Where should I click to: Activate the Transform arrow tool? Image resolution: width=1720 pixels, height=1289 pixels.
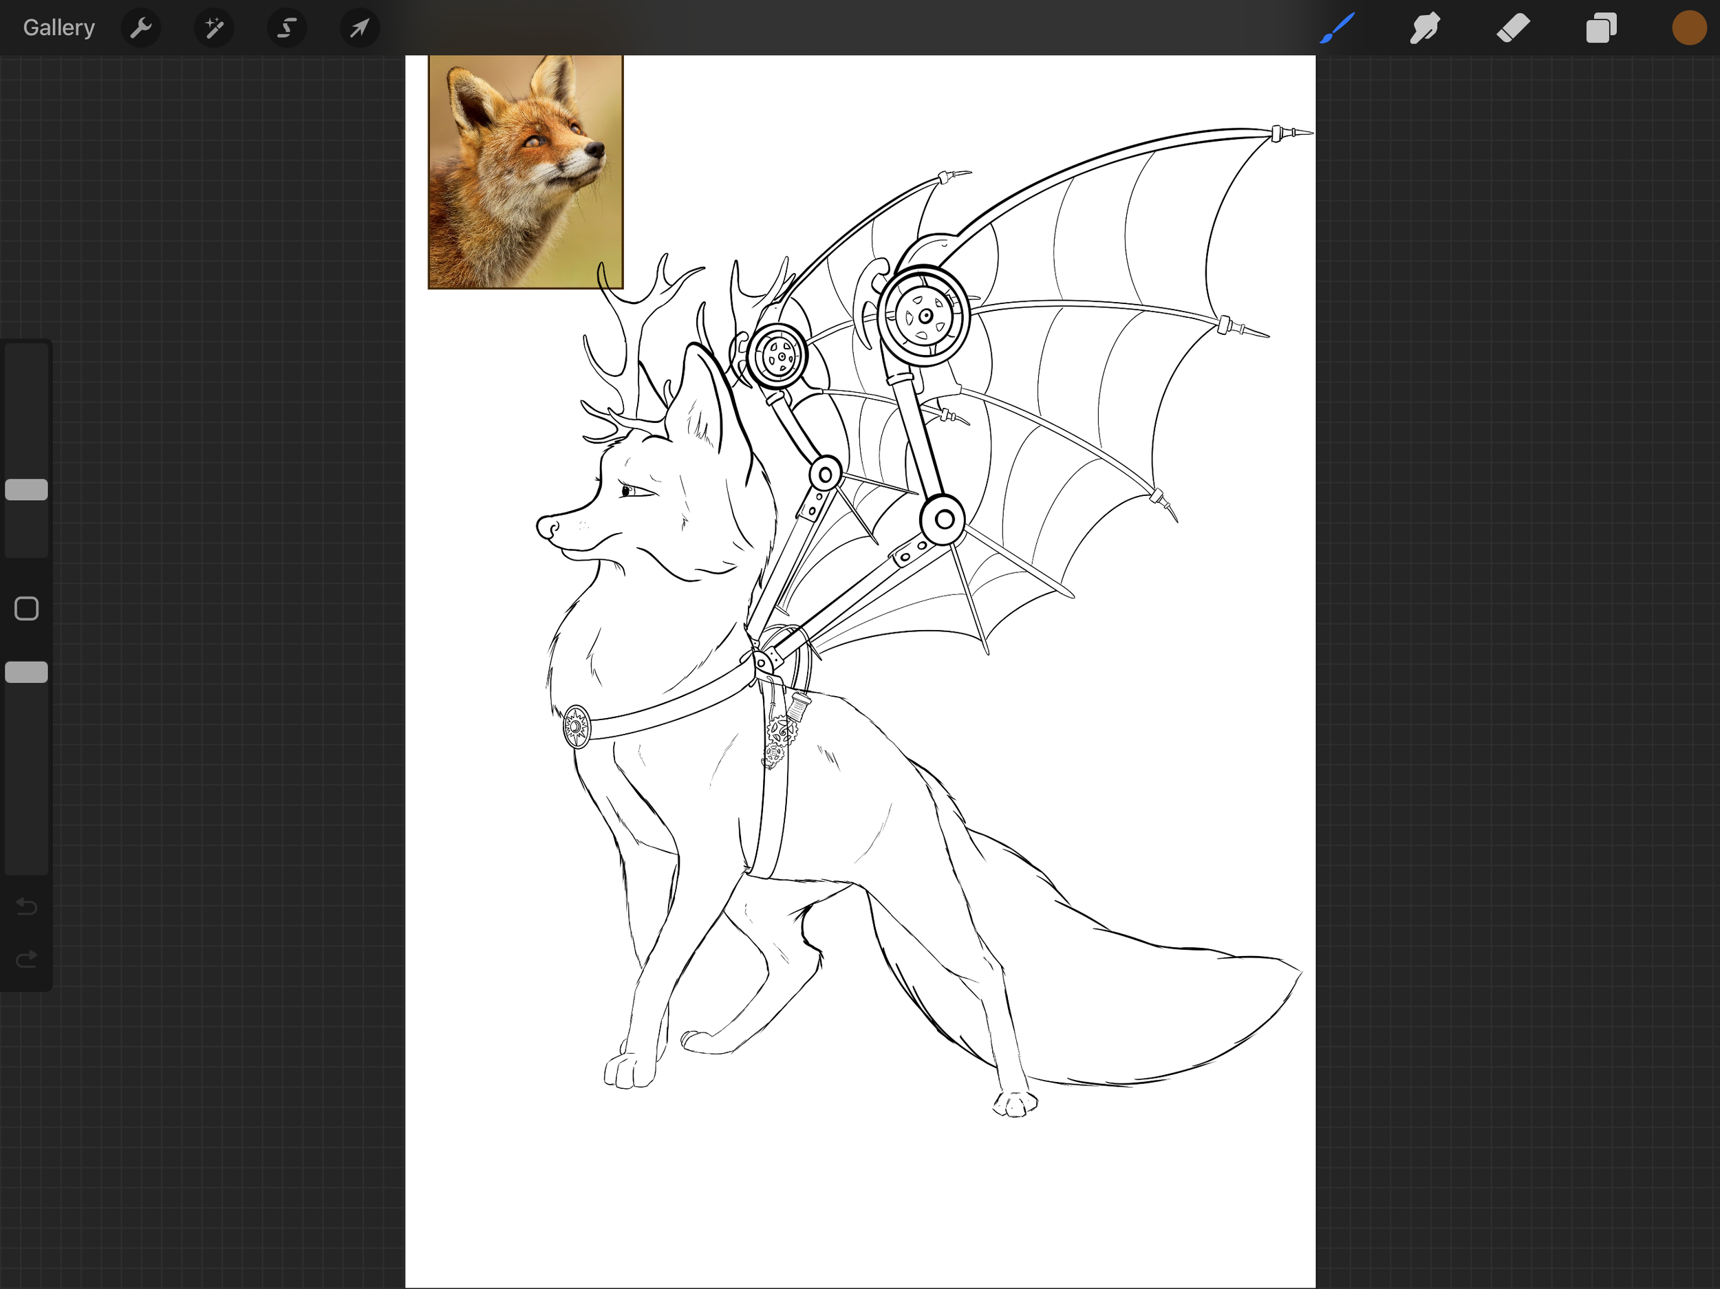[x=359, y=28]
